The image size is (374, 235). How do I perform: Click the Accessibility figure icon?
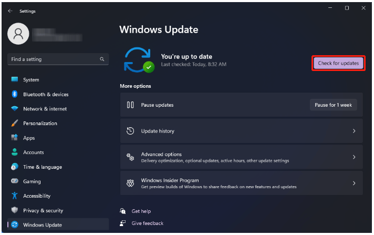coord(15,196)
